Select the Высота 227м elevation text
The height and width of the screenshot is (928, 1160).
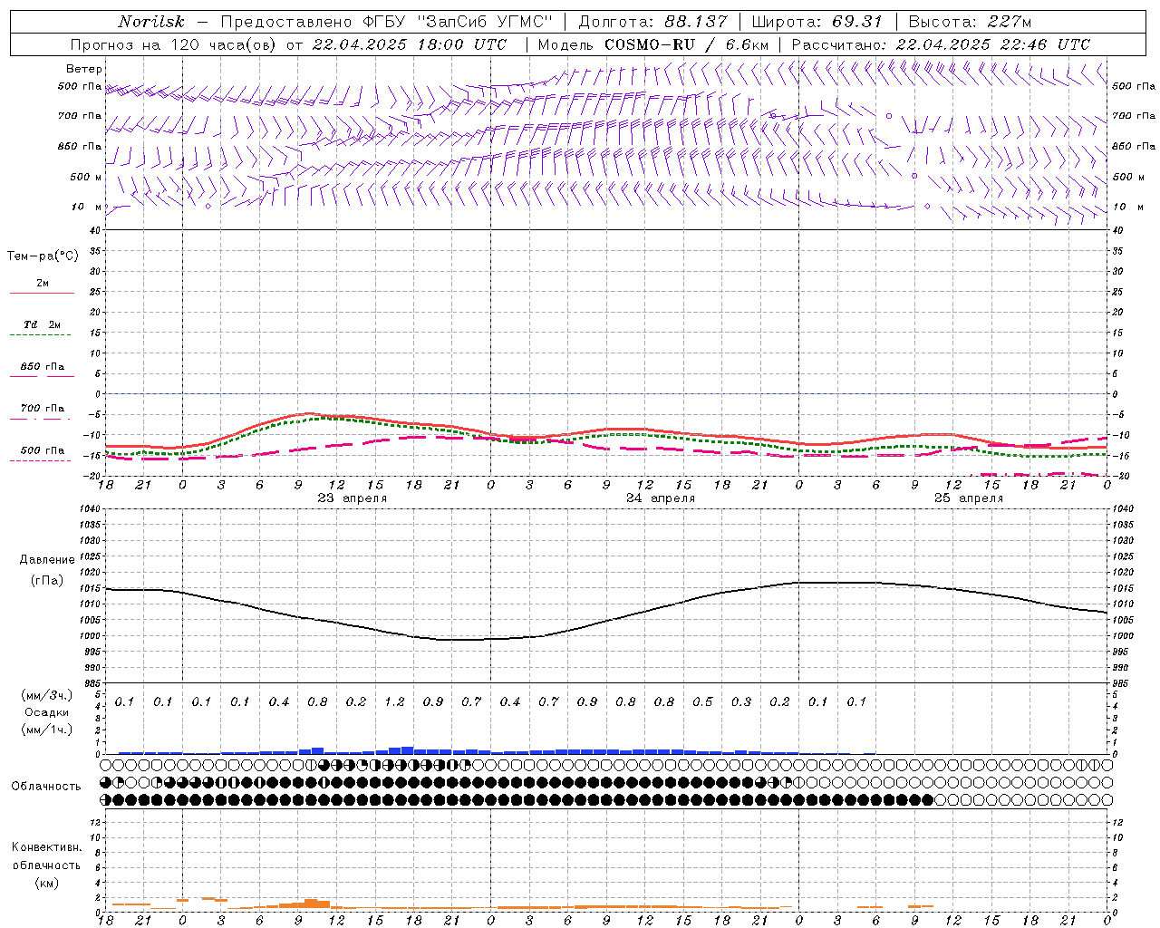970,22
